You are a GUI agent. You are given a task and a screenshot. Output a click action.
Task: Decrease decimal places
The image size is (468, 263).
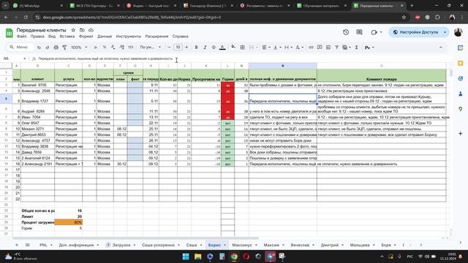113,47
